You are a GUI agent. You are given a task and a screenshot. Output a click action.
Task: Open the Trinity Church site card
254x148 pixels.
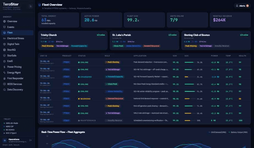coord(73,40)
